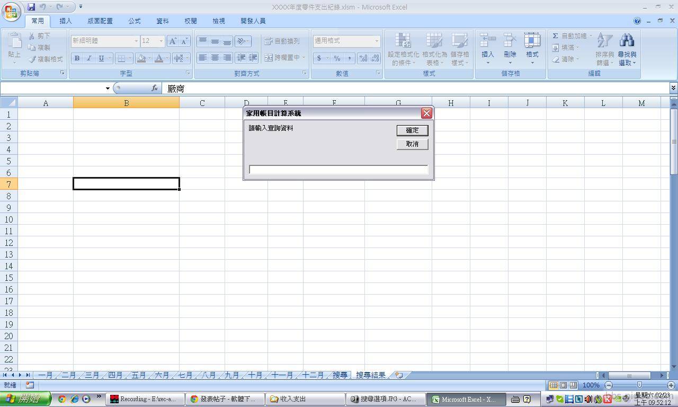The image size is (678, 407).
Task: Click the insert function fx icon
Action: point(155,89)
